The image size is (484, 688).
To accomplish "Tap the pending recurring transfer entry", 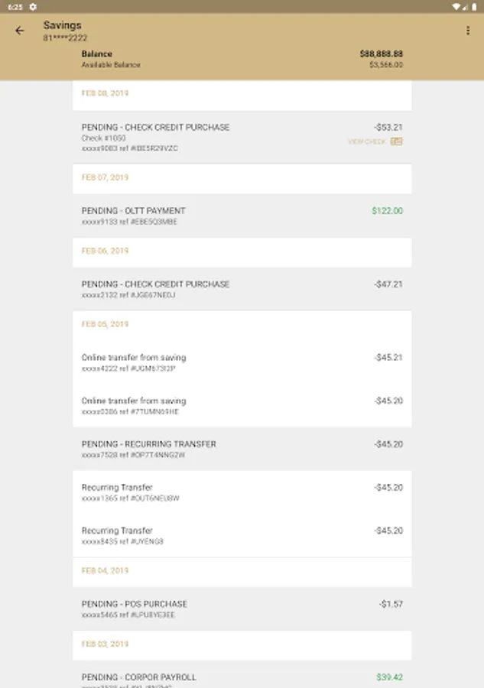I will 242,449.
